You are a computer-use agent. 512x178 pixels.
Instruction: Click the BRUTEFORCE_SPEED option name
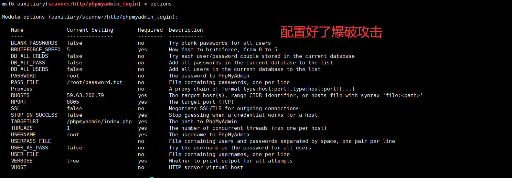(x=35, y=50)
